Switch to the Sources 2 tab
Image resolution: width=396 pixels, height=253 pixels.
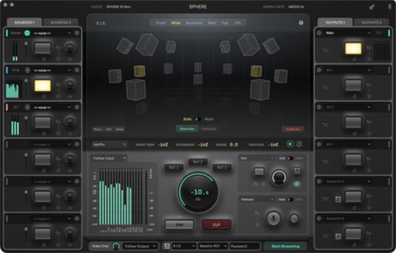point(61,22)
